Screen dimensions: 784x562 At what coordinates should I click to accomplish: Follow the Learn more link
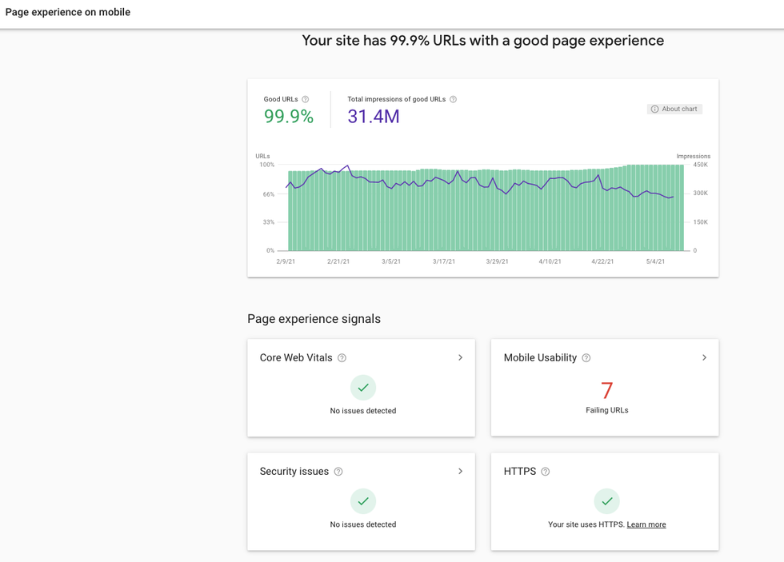[x=646, y=524]
